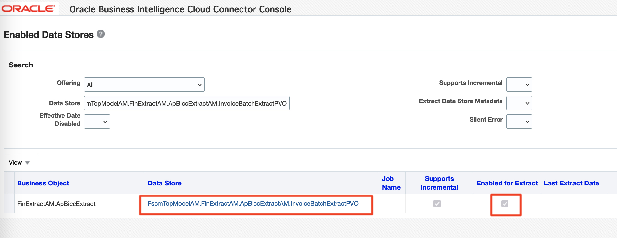
Task: Open the View menu
Action: click(x=19, y=163)
